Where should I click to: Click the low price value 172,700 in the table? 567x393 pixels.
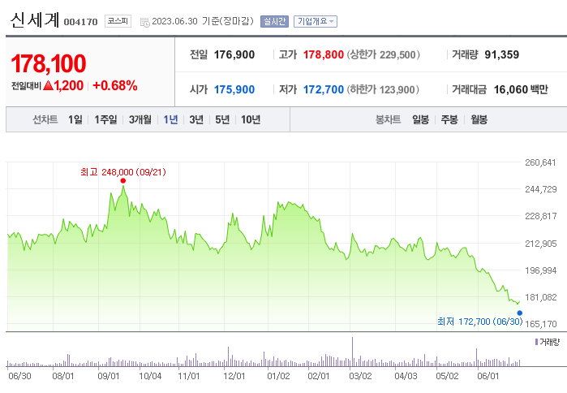click(324, 89)
